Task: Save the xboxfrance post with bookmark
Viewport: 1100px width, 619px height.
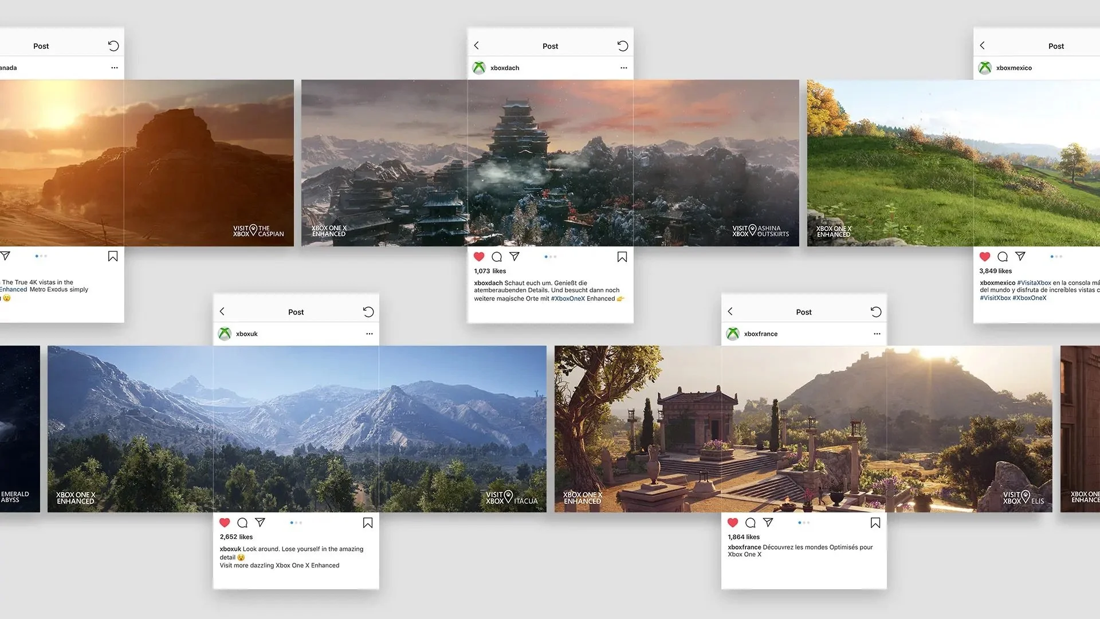Action: click(875, 523)
